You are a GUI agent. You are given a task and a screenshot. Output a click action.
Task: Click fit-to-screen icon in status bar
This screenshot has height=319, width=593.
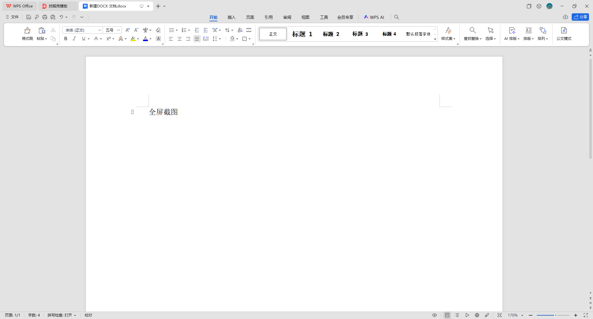click(499, 315)
